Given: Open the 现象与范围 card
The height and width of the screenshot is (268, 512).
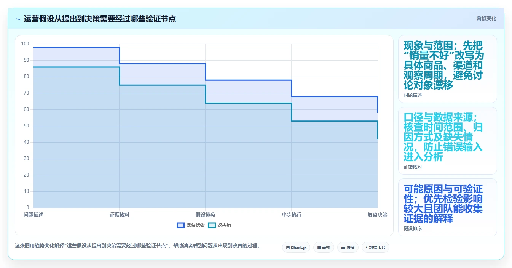Looking at the screenshot, I should click(x=448, y=69).
